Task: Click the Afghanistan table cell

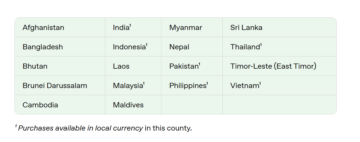Action: [43, 28]
